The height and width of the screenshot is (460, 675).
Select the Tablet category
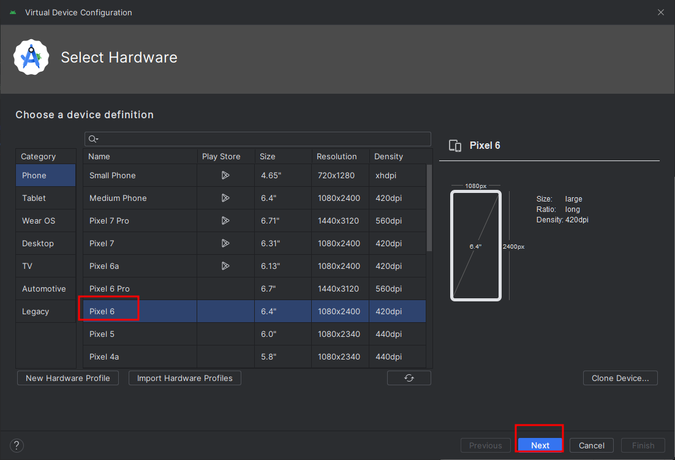click(45, 198)
